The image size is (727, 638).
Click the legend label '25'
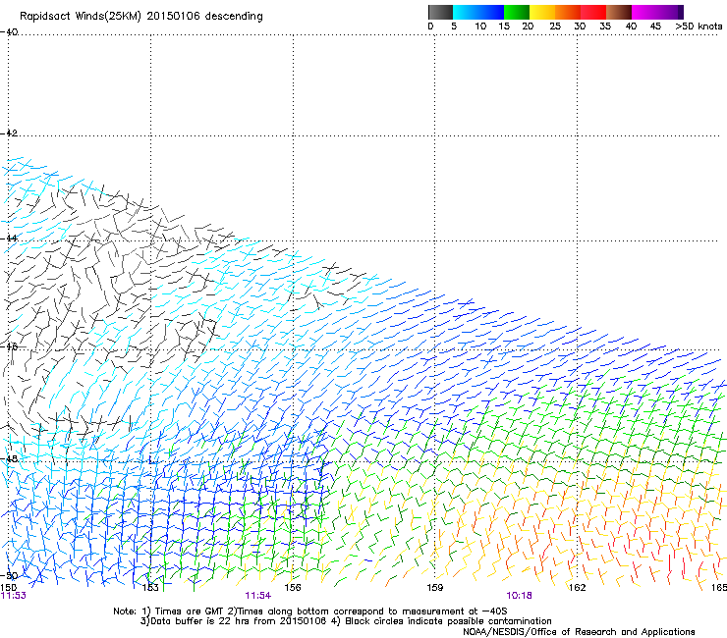555,27
